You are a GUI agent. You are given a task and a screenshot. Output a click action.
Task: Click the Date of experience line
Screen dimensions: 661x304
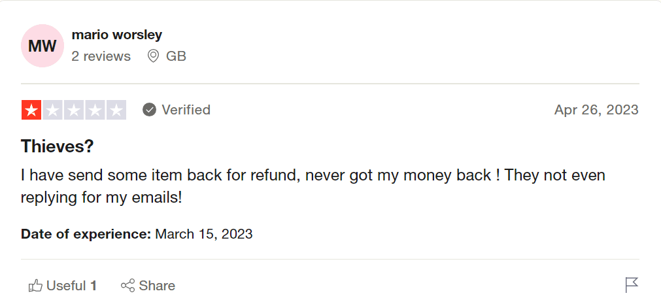coord(137,233)
